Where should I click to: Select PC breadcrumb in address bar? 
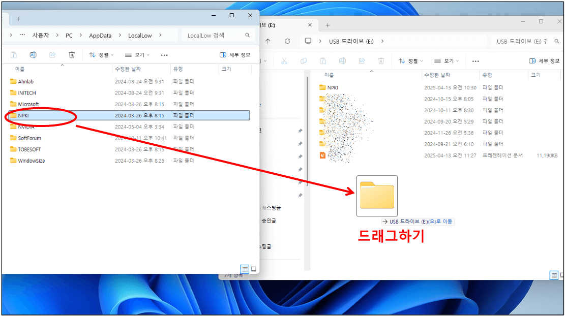pyautogui.click(x=69, y=35)
